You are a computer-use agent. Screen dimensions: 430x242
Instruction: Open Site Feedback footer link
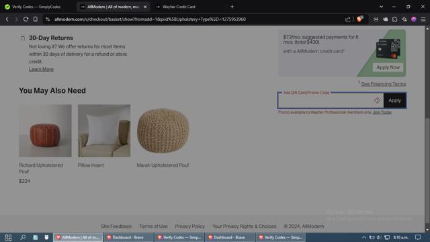[116, 227]
